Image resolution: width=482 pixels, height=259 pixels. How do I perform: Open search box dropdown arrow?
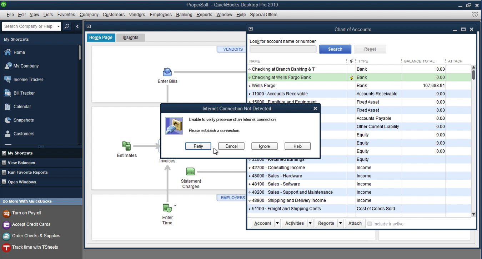(59, 26)
